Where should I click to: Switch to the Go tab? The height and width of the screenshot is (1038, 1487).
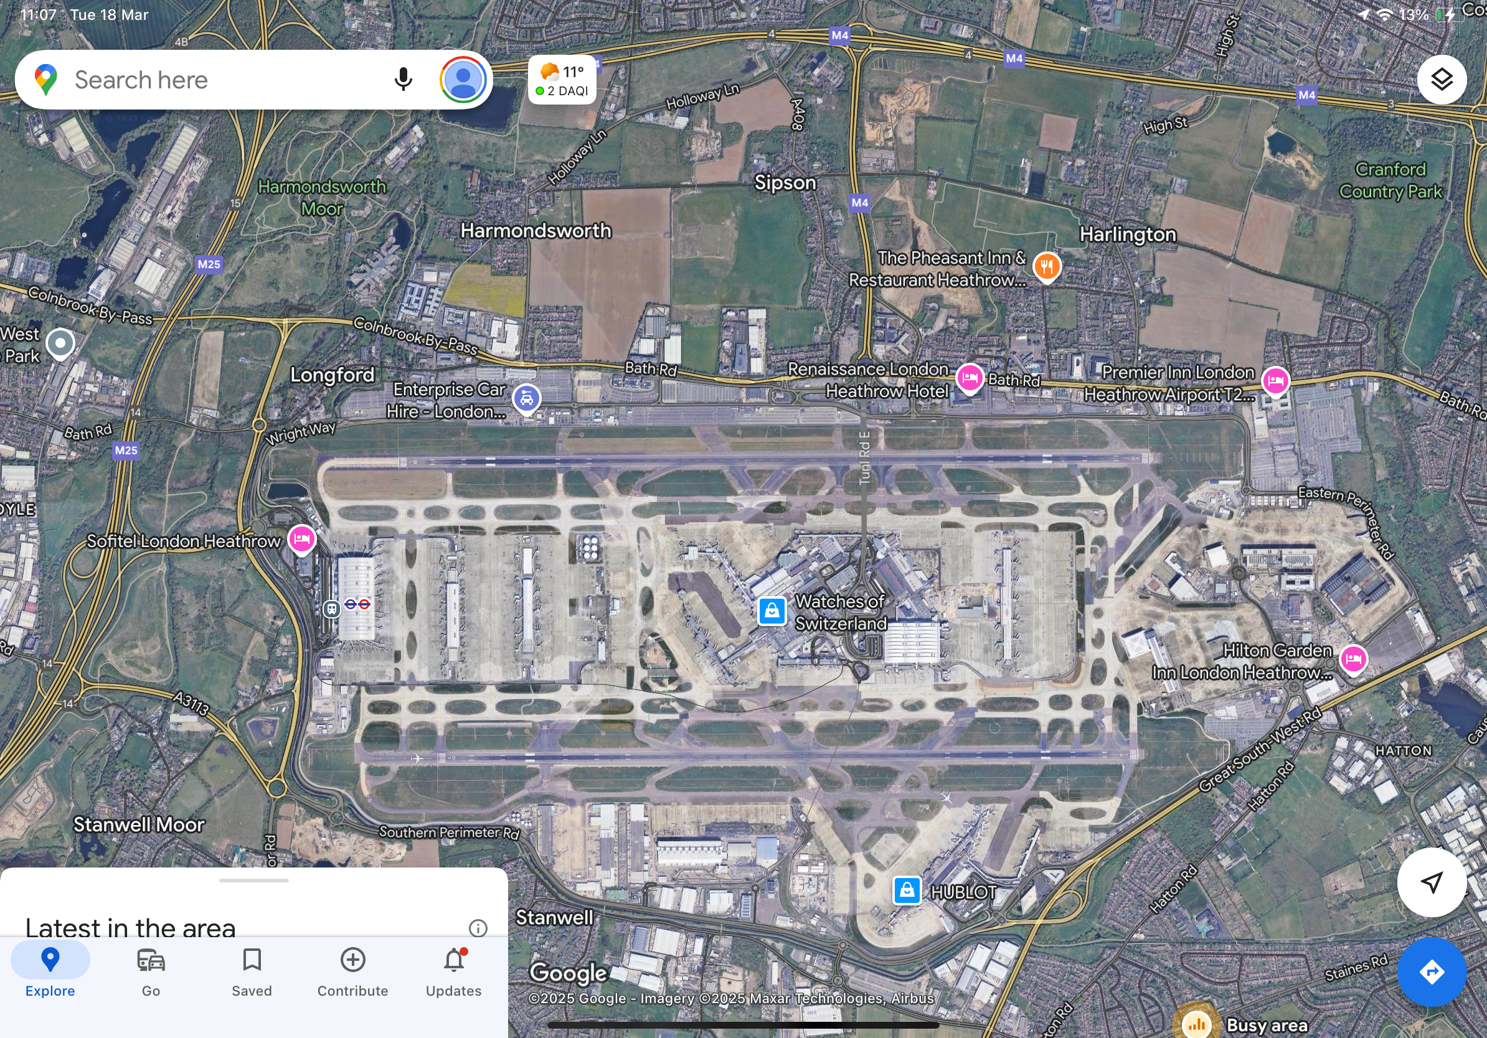[x=151, y=971]
